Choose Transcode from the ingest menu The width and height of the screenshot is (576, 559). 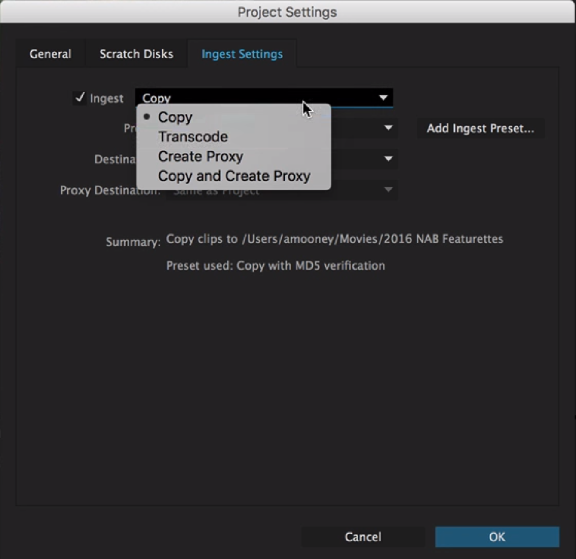tap(233, 137)
